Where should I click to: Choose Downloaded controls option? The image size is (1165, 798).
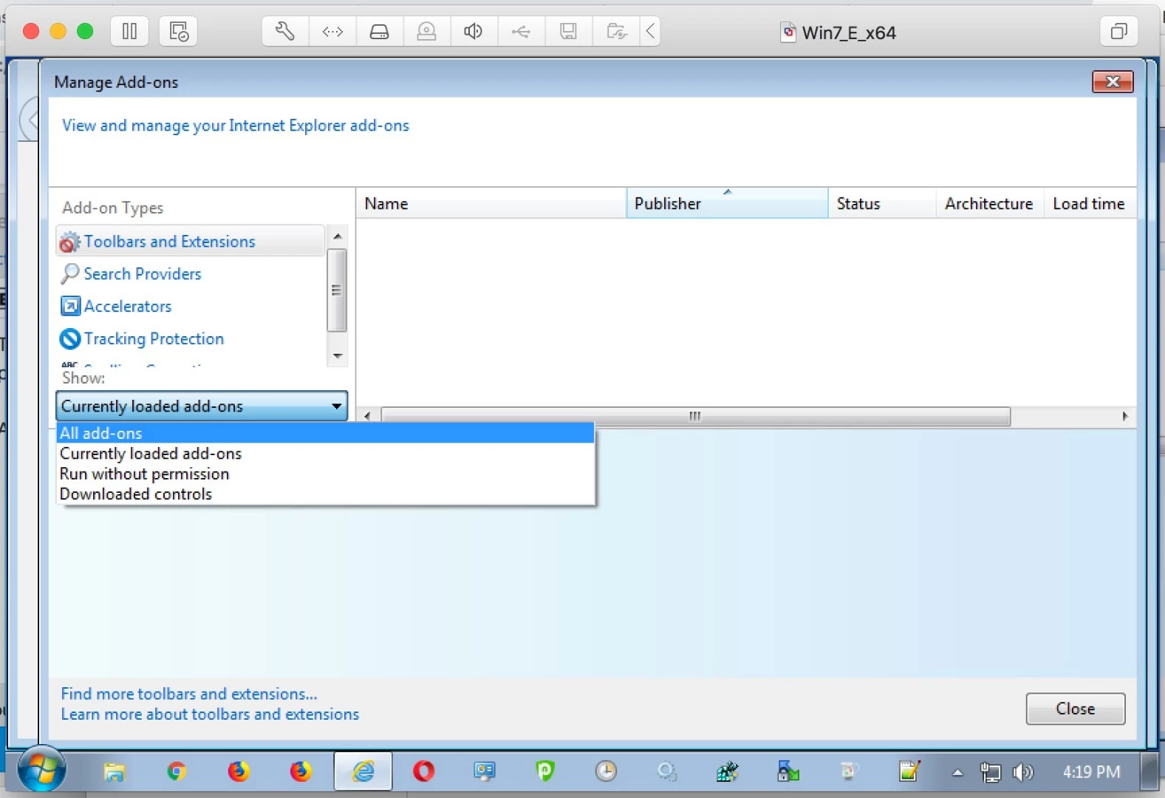(x=325, y=494)
